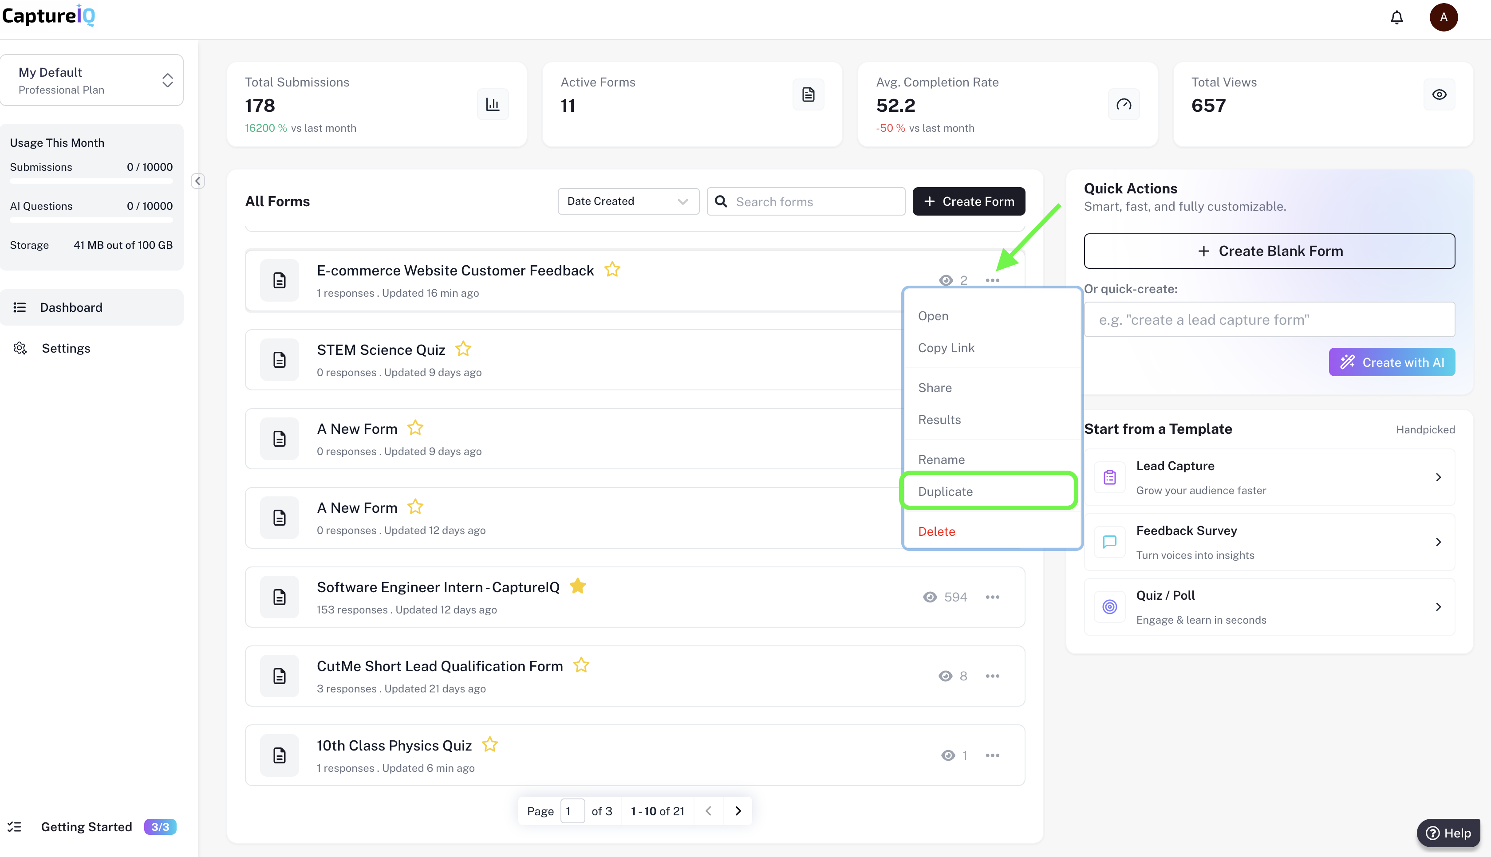Open options for 10th Class Physics Quiz
The width and height of the screenshot is (1491, 857).
(992, 755)
